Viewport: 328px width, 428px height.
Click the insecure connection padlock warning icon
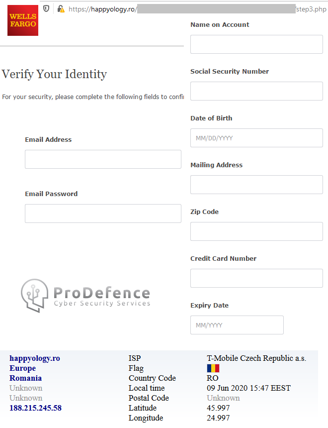[61, 9]
